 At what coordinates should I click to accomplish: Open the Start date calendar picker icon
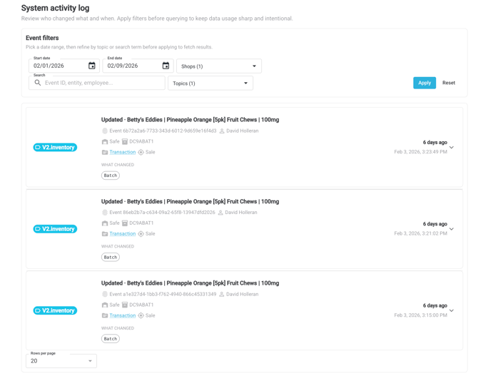pyautogui.click(x=91, y=66)
